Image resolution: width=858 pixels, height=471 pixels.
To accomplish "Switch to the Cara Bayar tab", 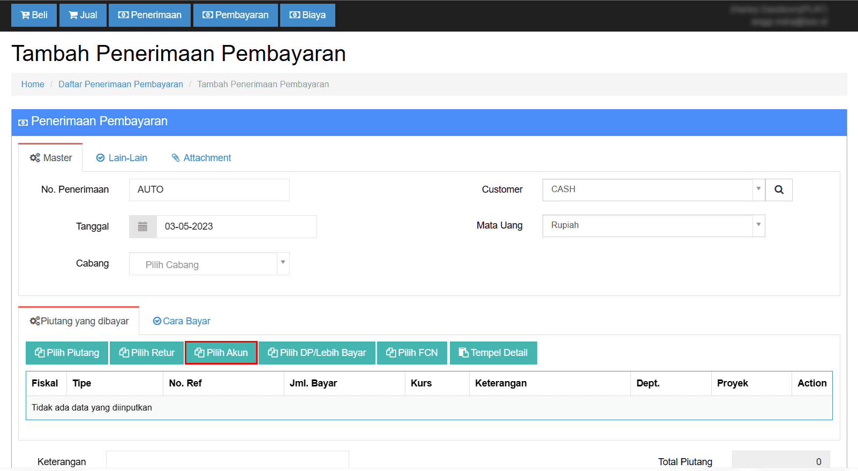I will point(182,321).
